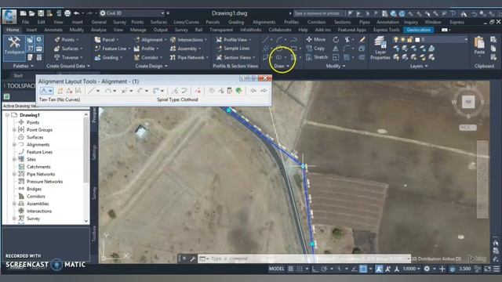Switch to the Geolocation ribbon tab
Viewport: 502px width, 282px height.
click(418, 30)
